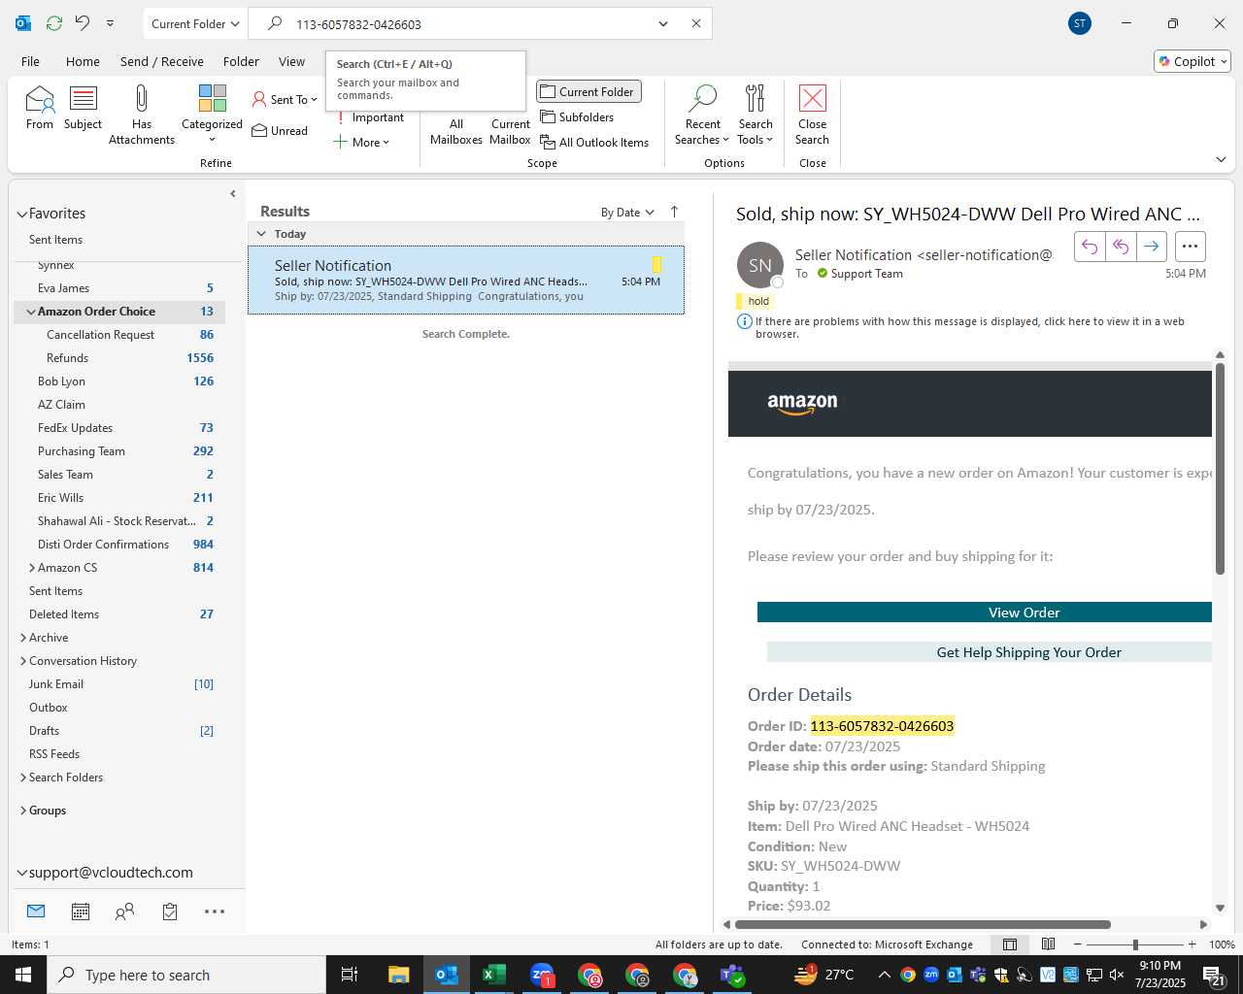Toggle the Important filter
The image size is (1243, 994).
click(x=370, y=117)
